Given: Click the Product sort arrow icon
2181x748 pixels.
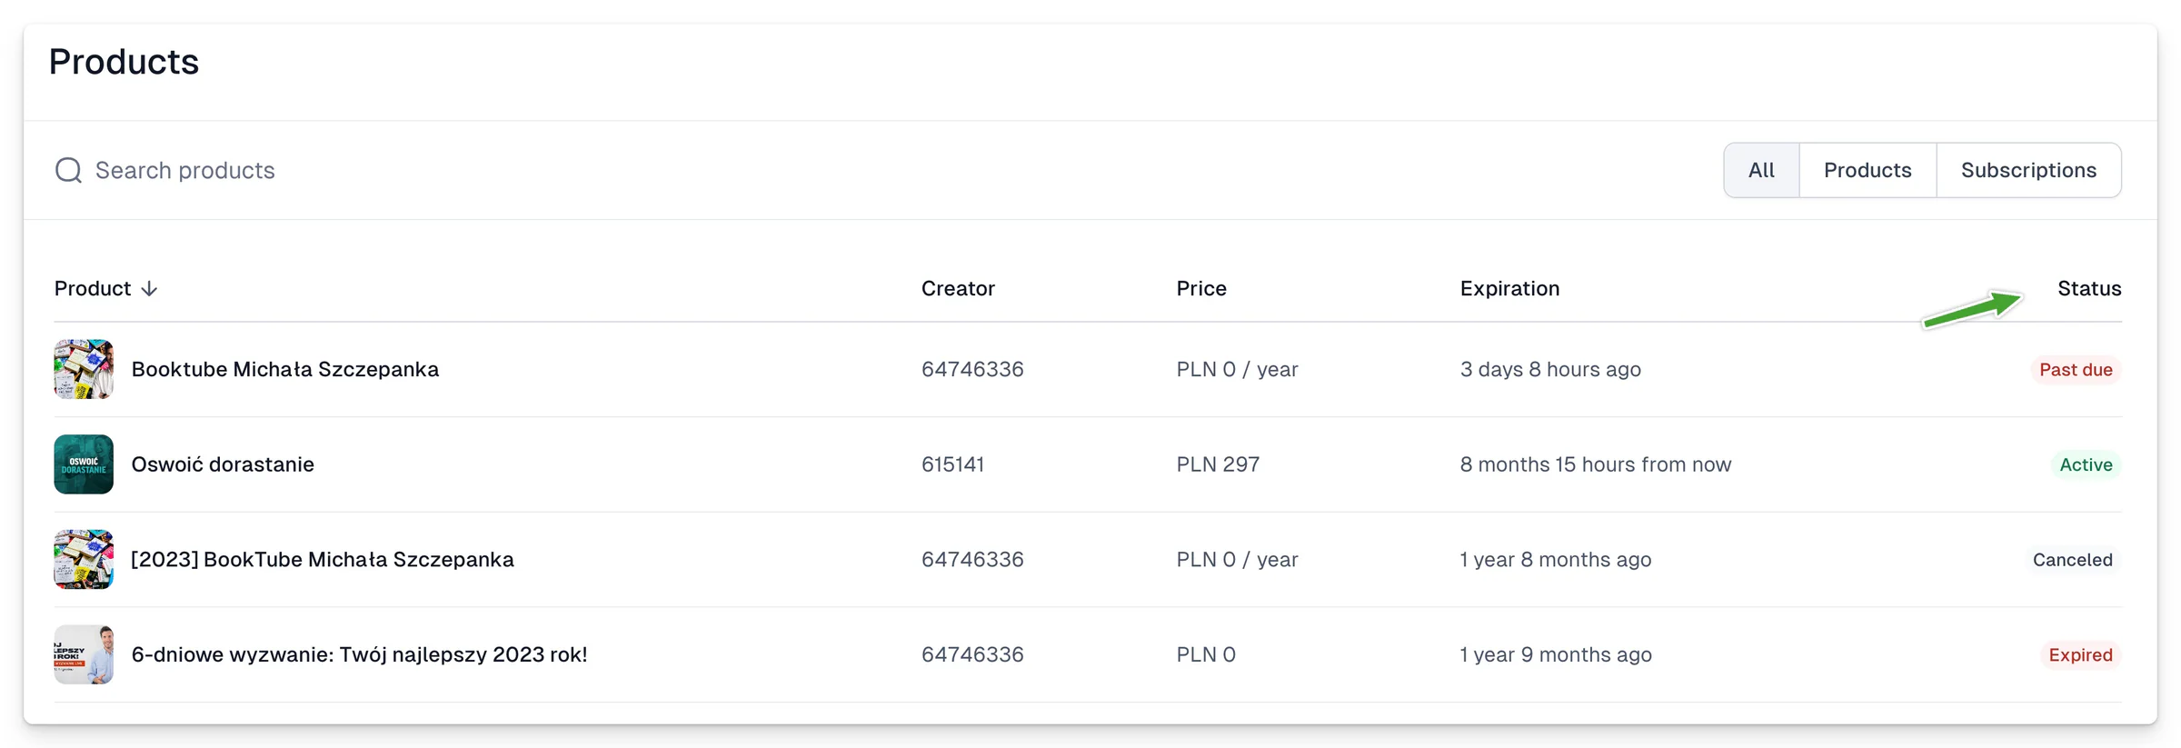Looking at the screenshot, I should click(149, 288).
